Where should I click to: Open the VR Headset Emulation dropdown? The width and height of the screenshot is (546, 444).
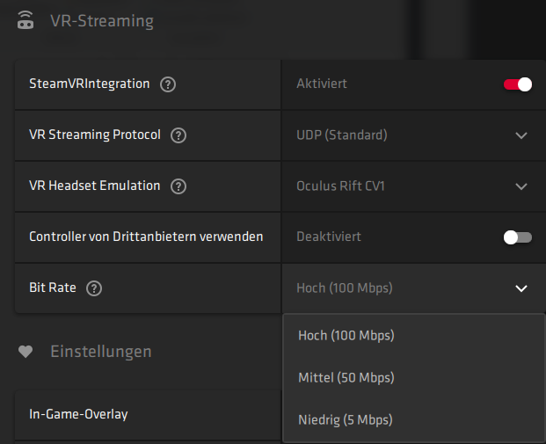[521, 186]
